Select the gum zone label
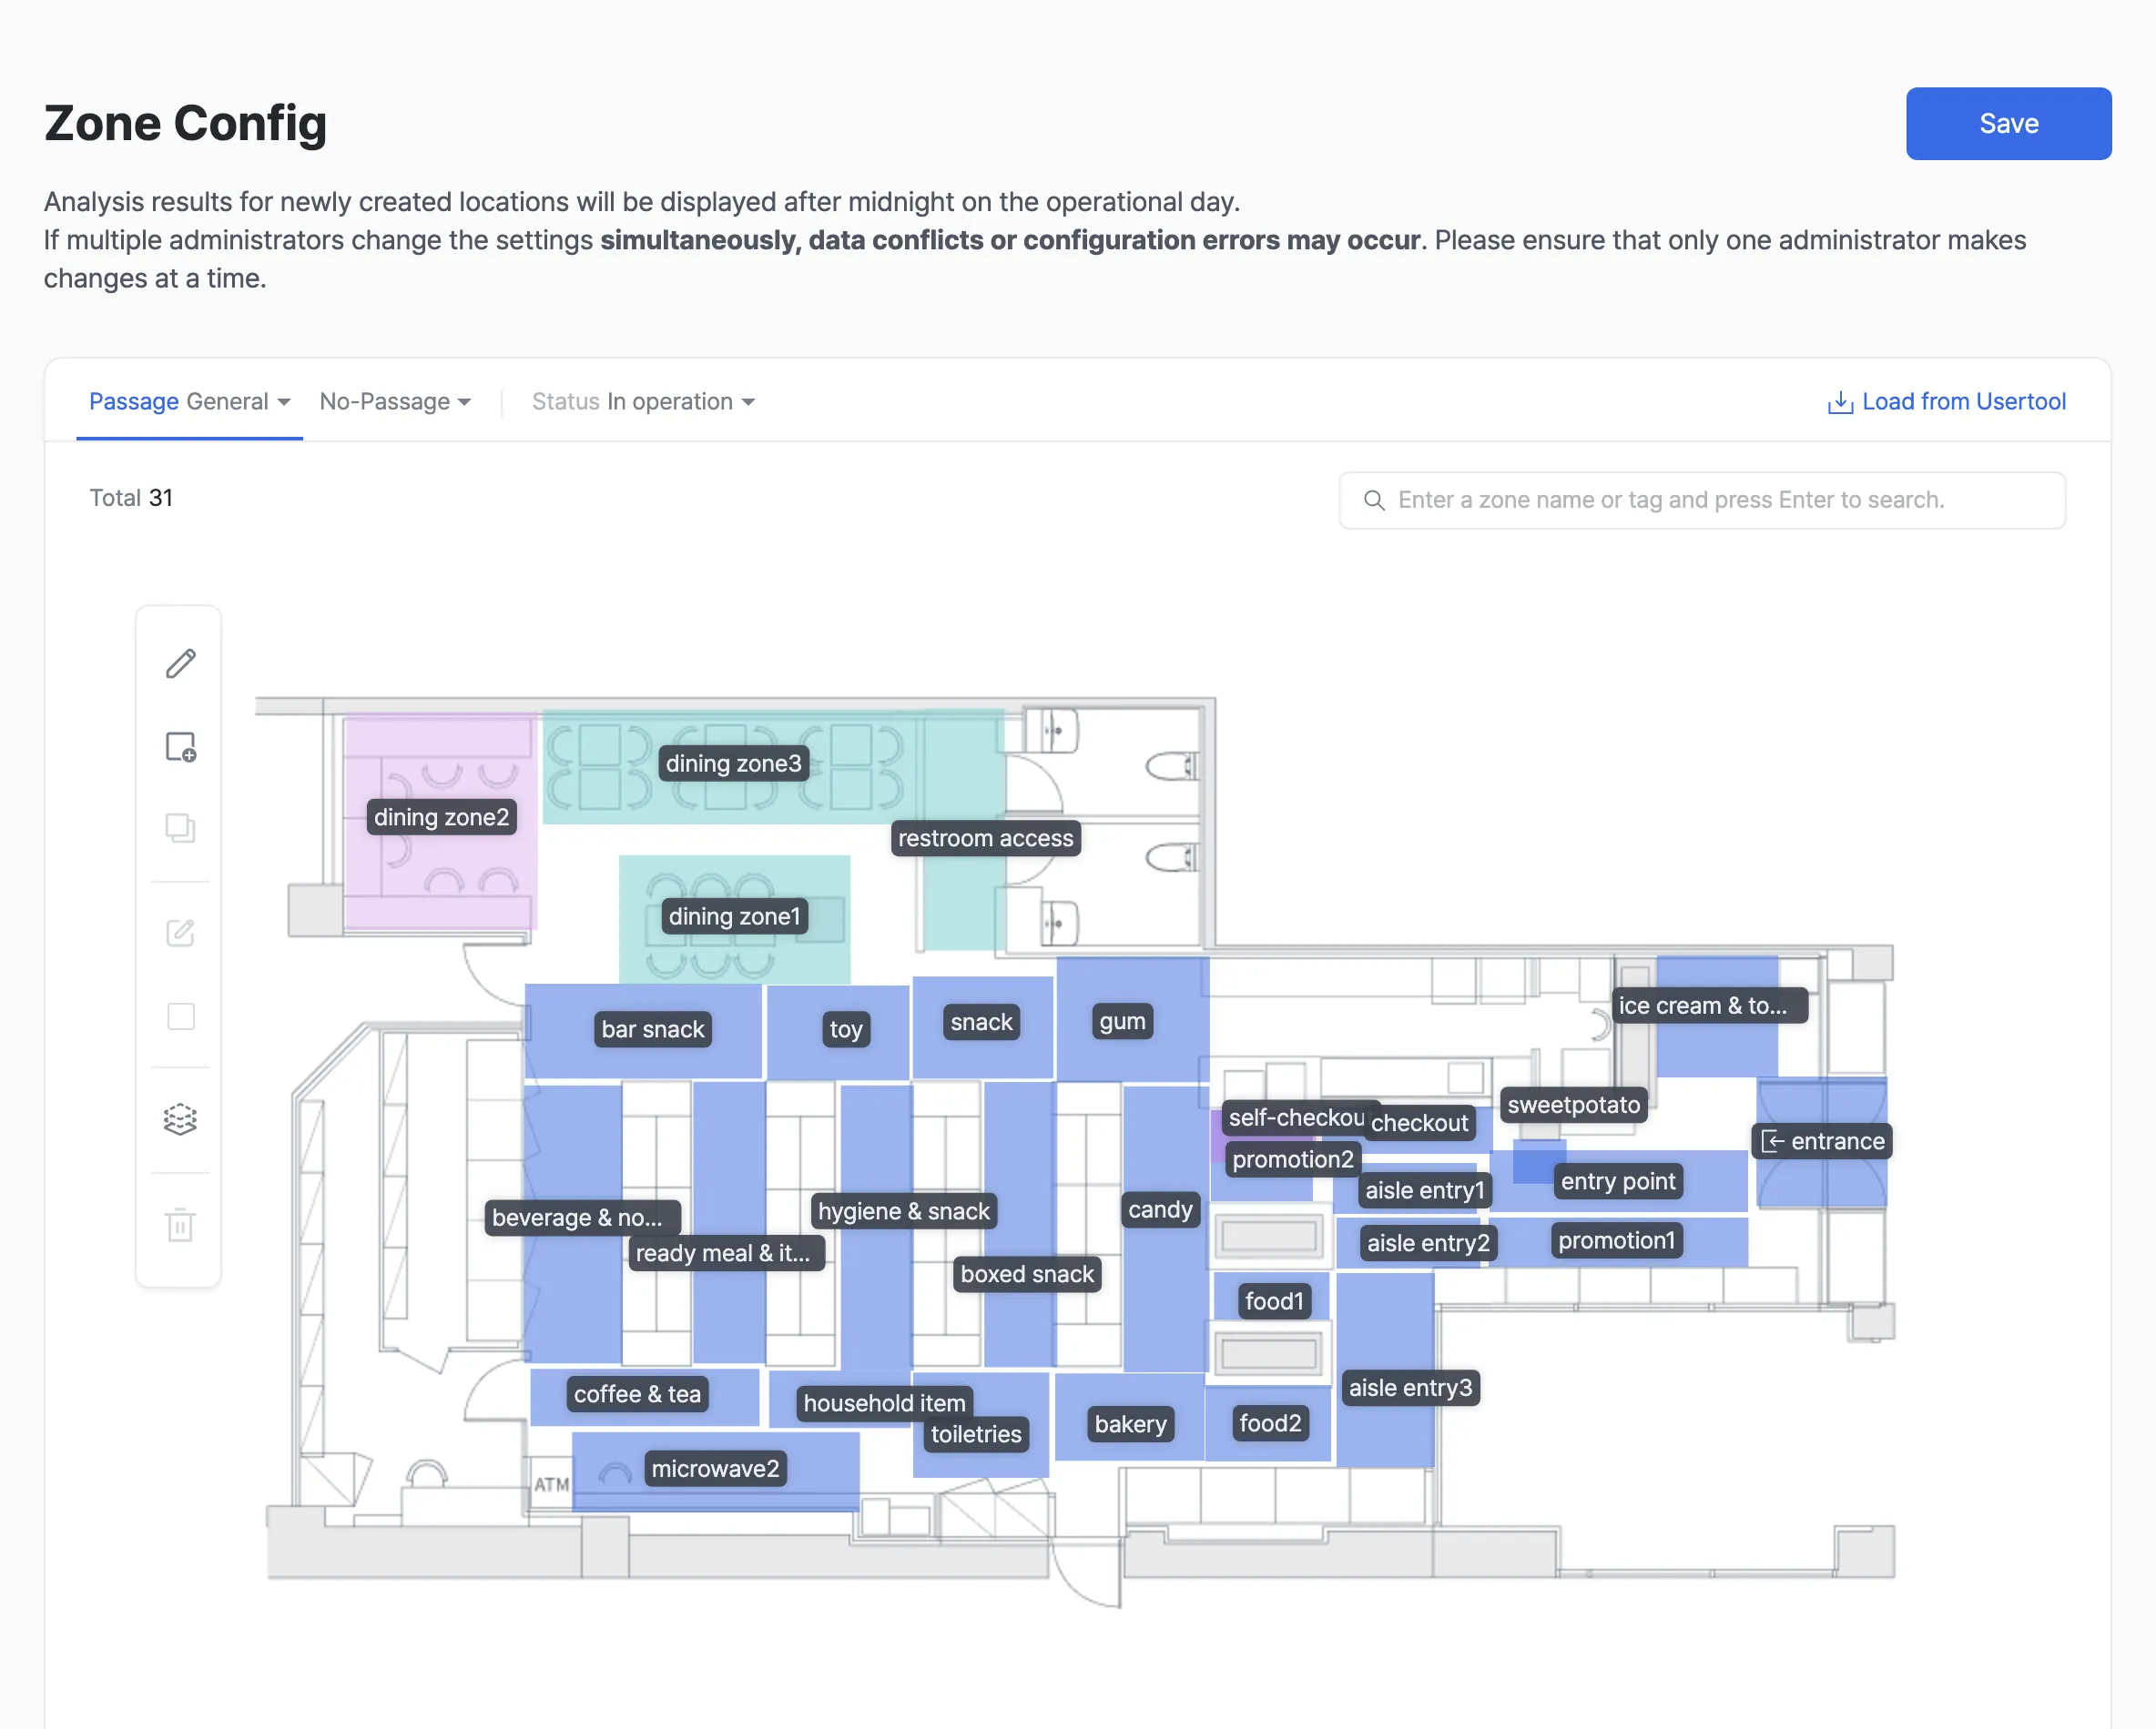The width and height of the screenshot is (2156, 1729). point(1122,1021)
